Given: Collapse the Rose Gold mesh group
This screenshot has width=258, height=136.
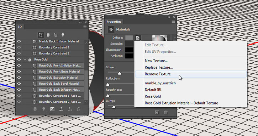Looking at the screenshot, I should click(x=25, y=59).
